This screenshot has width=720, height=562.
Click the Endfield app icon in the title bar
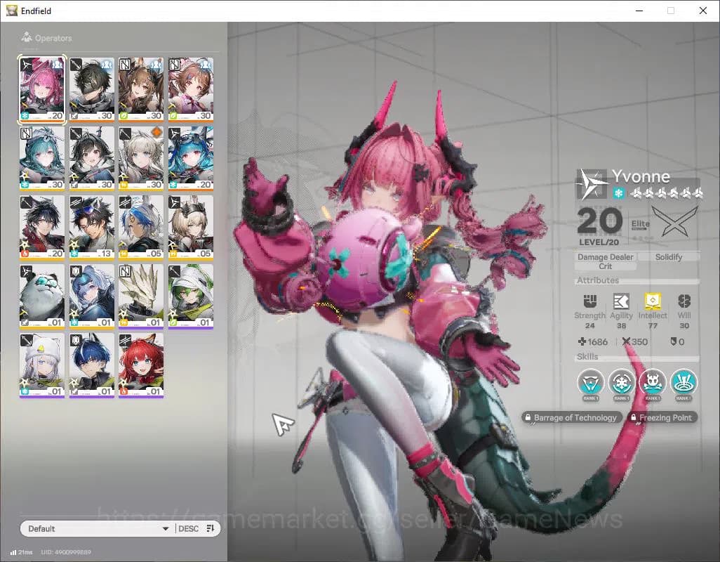(11, 10)
